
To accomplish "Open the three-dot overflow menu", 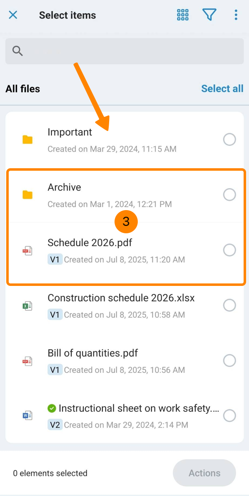I will tap(236, 15).
